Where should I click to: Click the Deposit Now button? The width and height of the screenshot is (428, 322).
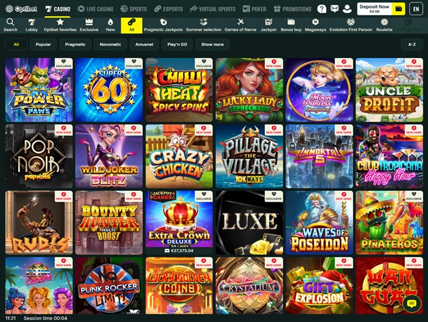(x=375, y=9)
